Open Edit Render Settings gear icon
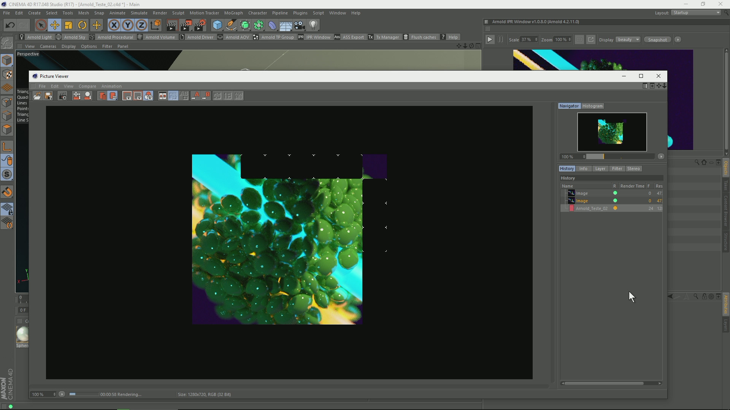The image size is (730, 410). click(200, 25)
